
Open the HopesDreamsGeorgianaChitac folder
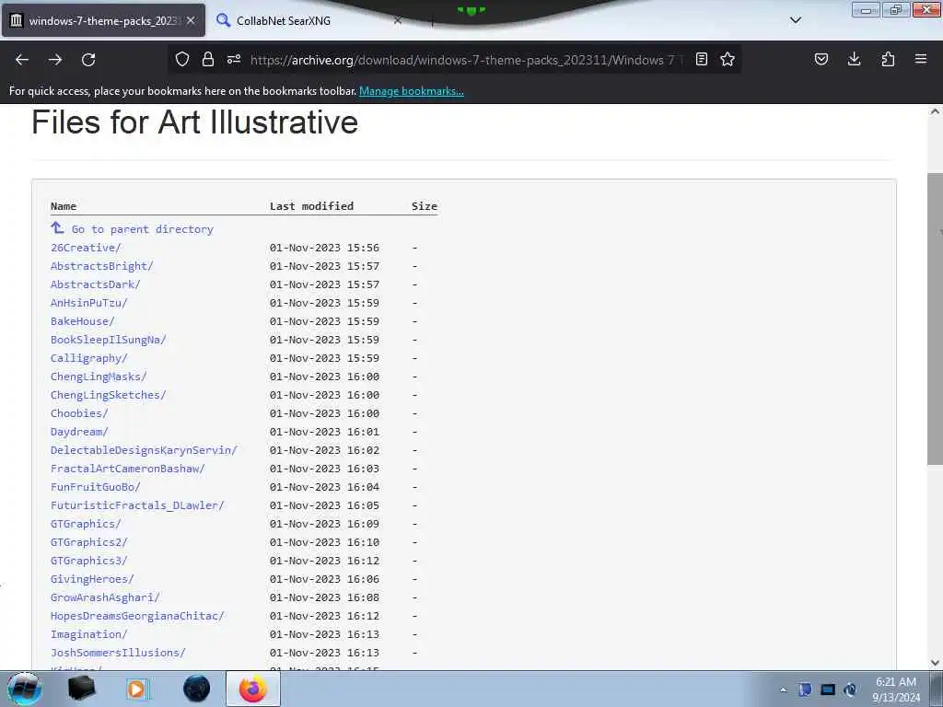pos(137,616)
